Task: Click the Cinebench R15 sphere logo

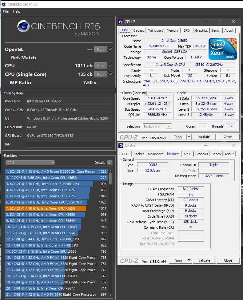Action: pyautogui.click(x=23, y=27)
